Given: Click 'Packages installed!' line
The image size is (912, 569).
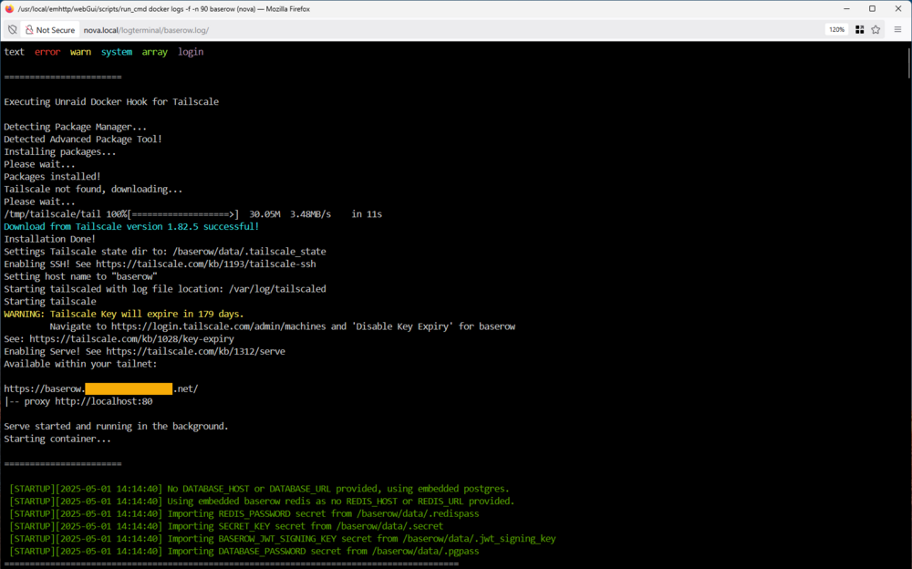Looking at the screenshot, I should coord(52,176).
